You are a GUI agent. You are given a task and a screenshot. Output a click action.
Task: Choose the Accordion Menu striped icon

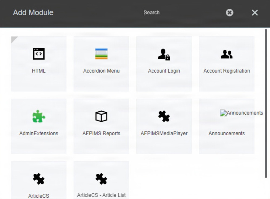click(x=101, y=54)
